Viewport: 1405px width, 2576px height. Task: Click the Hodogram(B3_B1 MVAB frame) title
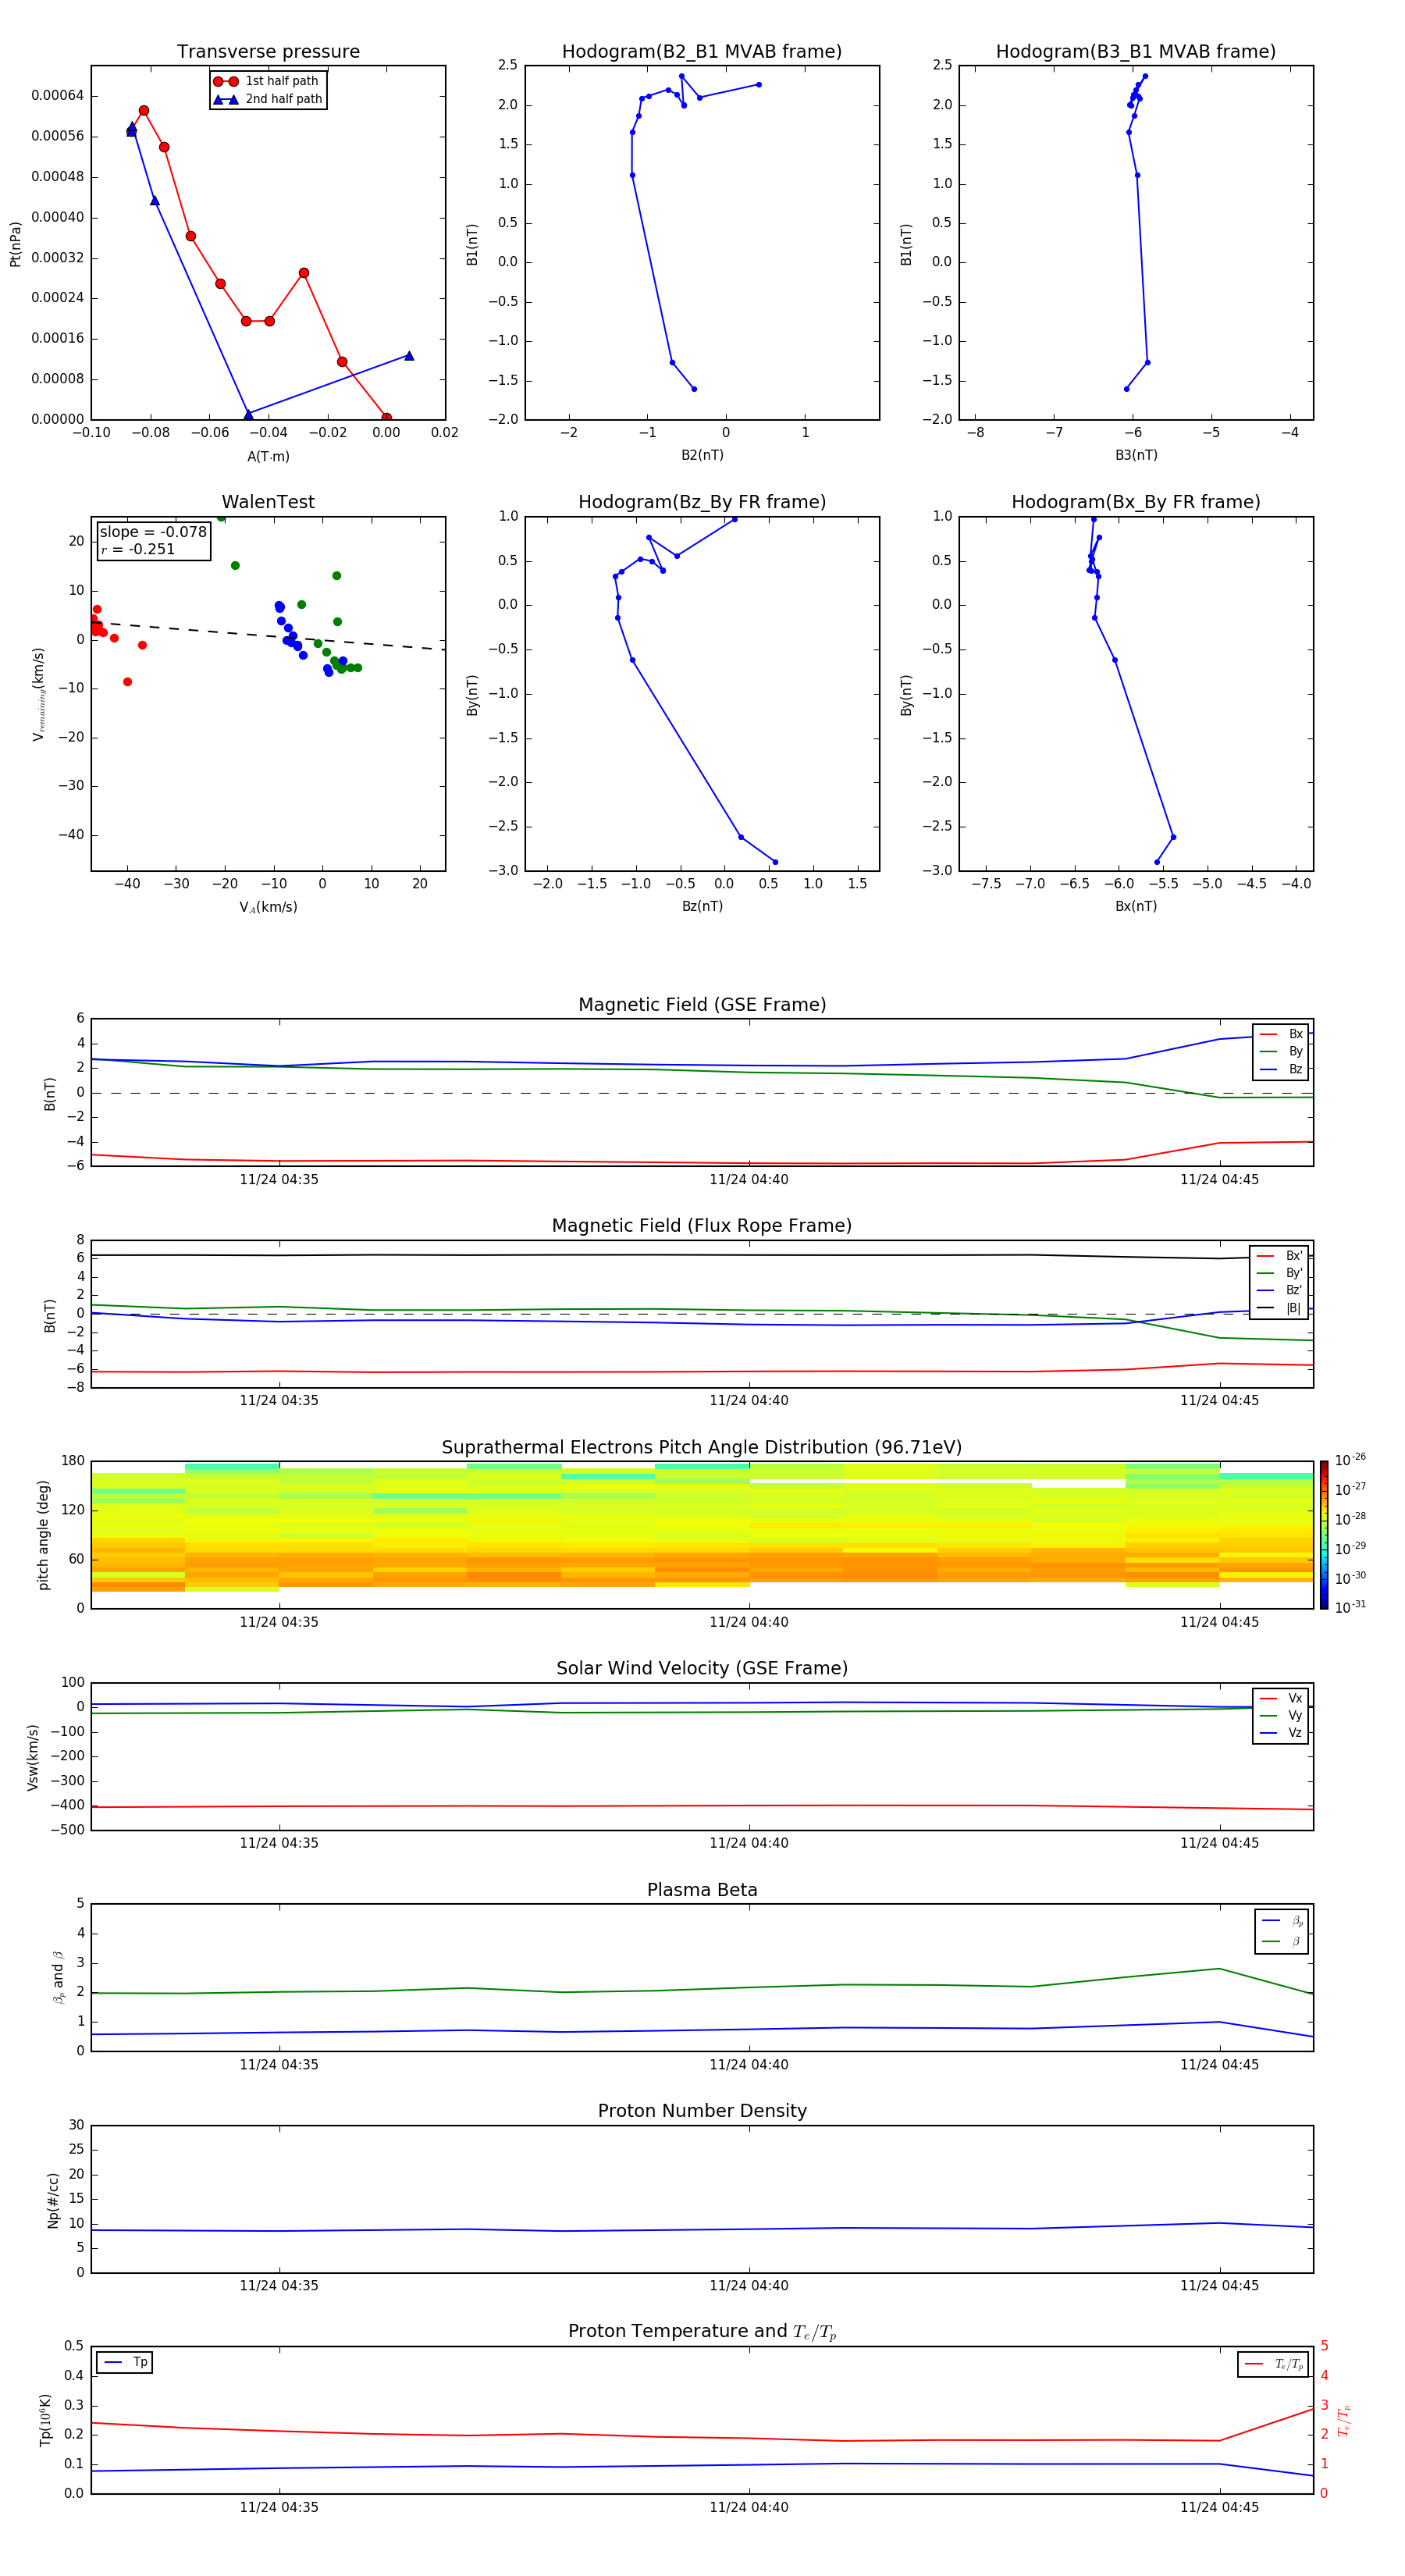[1136, 51]
